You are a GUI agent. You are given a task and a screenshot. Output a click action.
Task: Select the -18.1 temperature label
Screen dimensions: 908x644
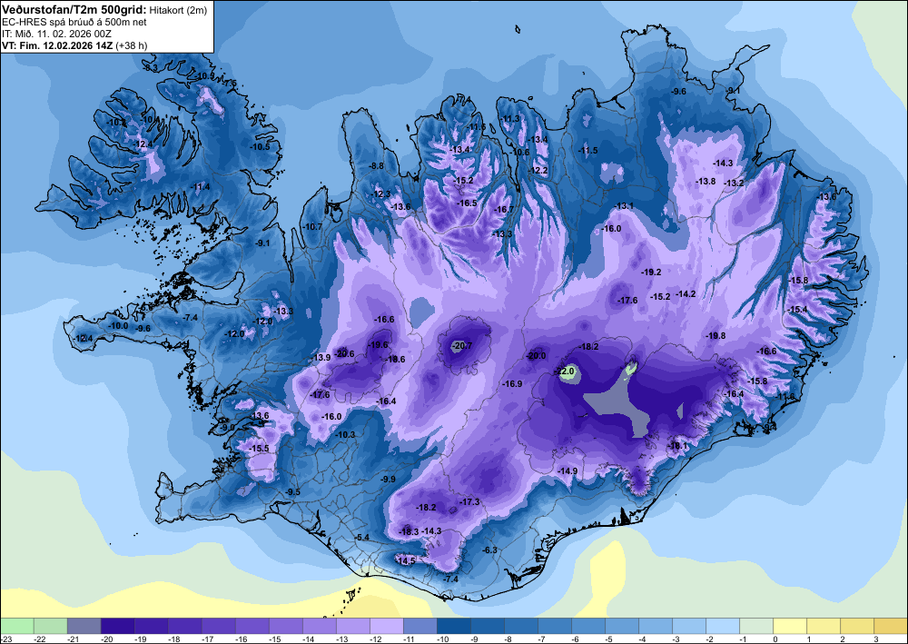coord(678,446)
